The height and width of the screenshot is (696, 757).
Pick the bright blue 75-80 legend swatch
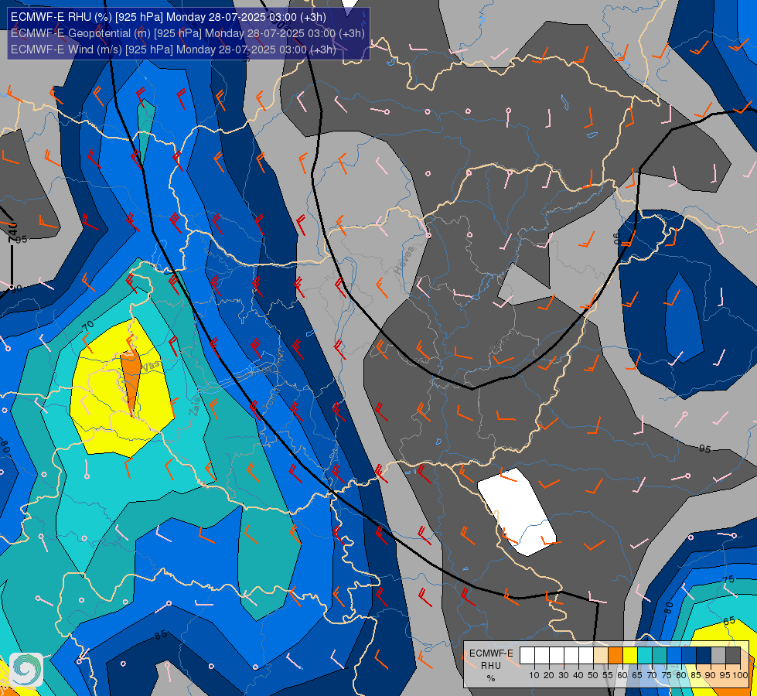pyautogui.click(x=674, y=656)
